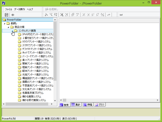Select バーコードアンケート集計システム folder
Viewport: 162px width, 122px height.
pyautogui.click(x=38, y=56)
